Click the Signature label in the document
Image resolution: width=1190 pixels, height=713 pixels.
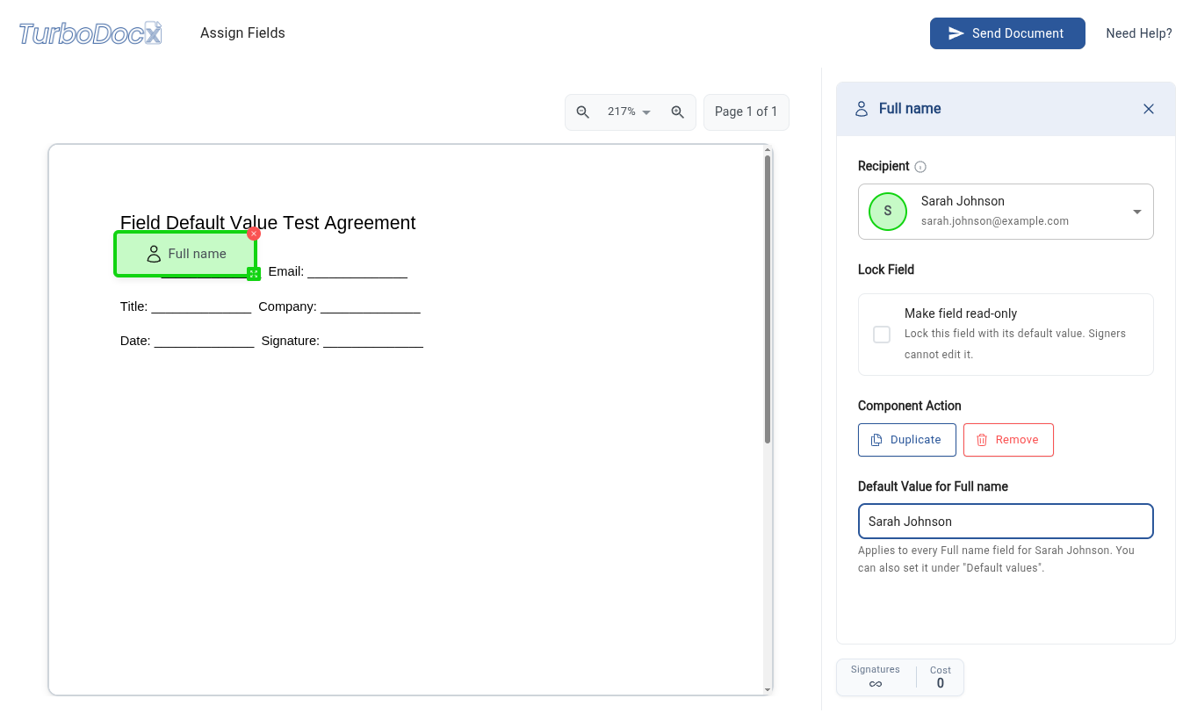(x=290, y=341)
